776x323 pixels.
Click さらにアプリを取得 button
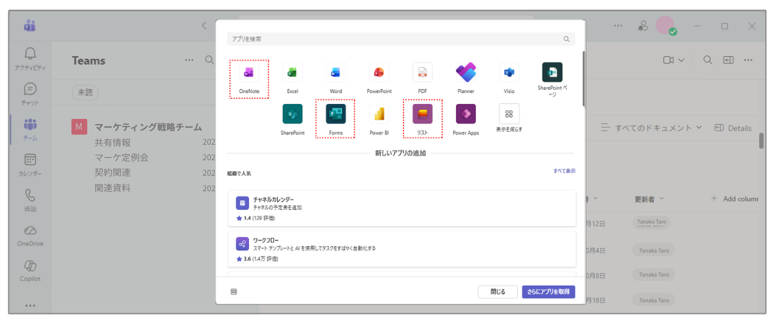click(x=548, y=292)
